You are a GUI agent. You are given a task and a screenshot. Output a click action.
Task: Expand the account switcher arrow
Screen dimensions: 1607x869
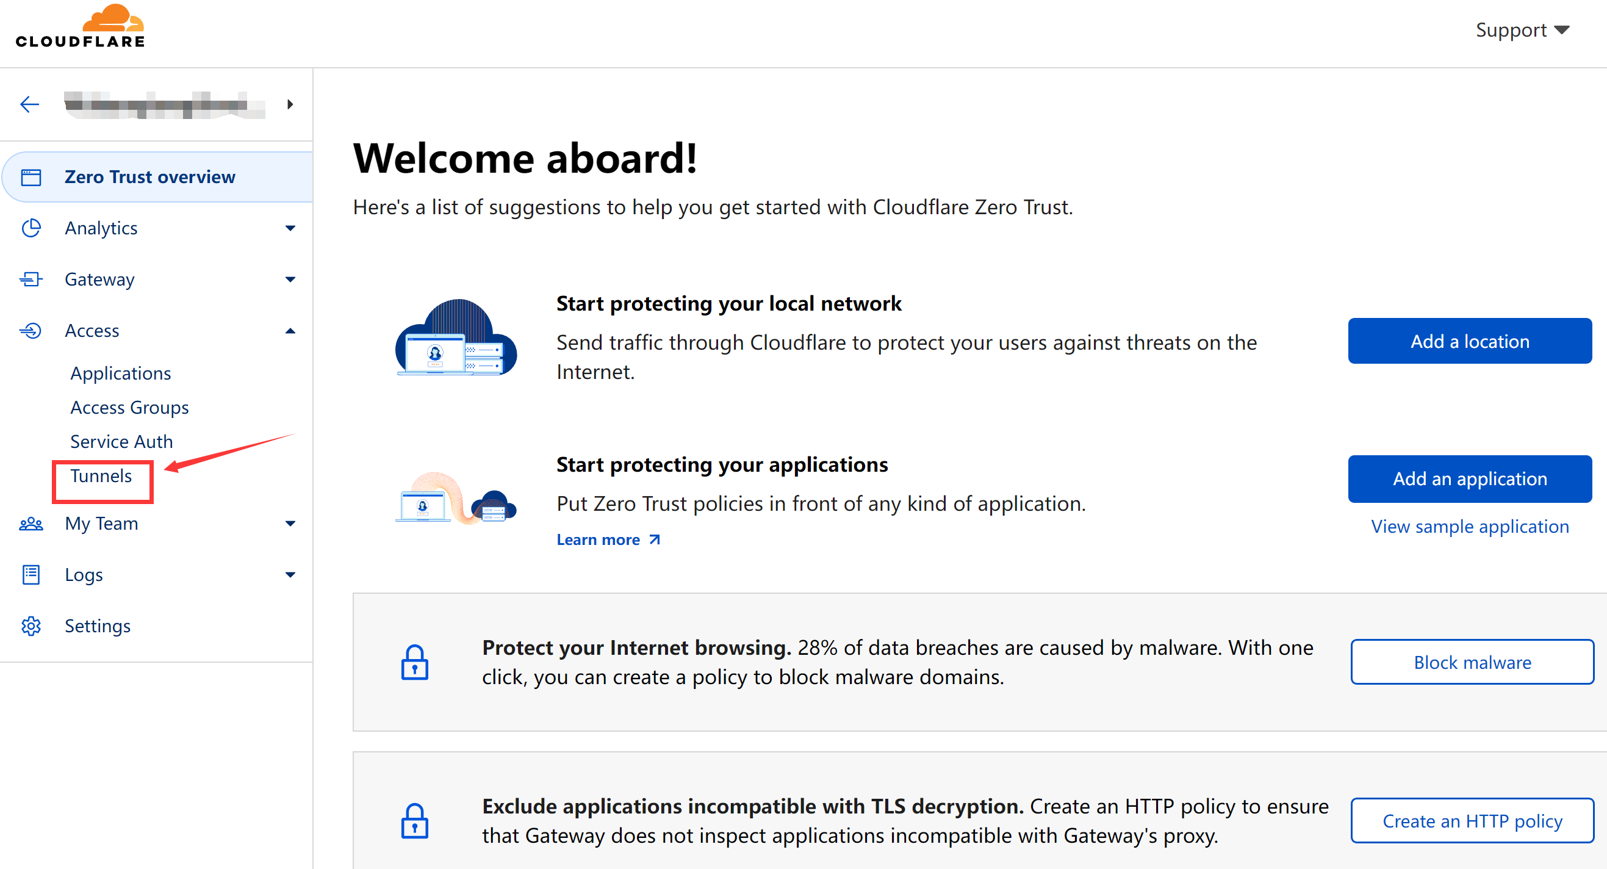[x=290, y=104]
